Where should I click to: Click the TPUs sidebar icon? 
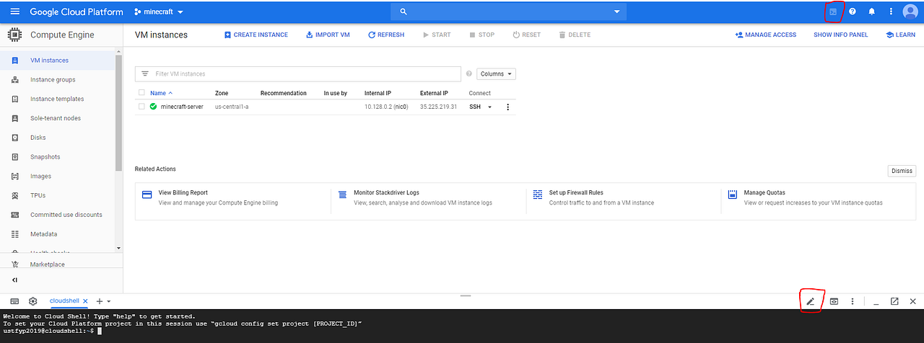15,195
